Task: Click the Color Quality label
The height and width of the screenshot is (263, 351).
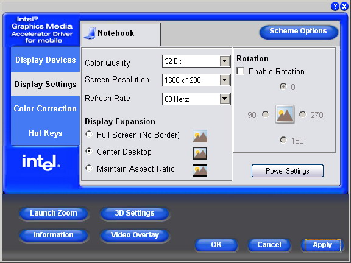Action: pos(107,63)
